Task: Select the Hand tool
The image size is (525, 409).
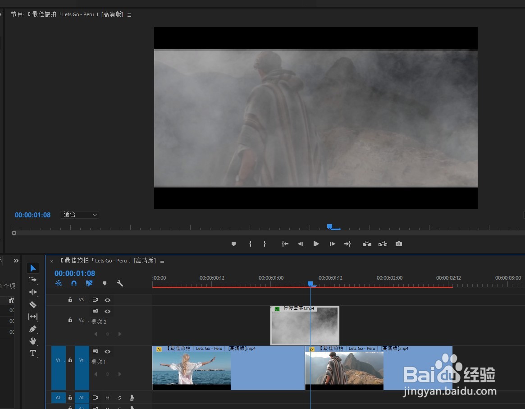Action: pos(33,341)
